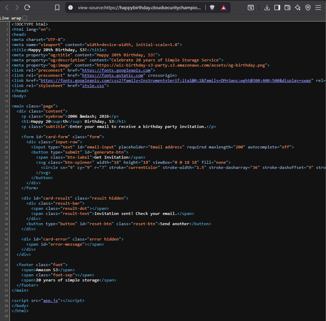
Task: Open the app.js script link
Action: click(x=51, y=301)
